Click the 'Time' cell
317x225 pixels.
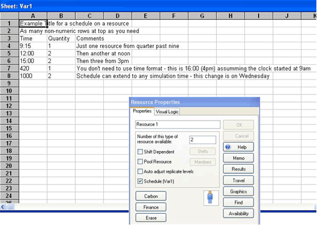coord(33,39)
